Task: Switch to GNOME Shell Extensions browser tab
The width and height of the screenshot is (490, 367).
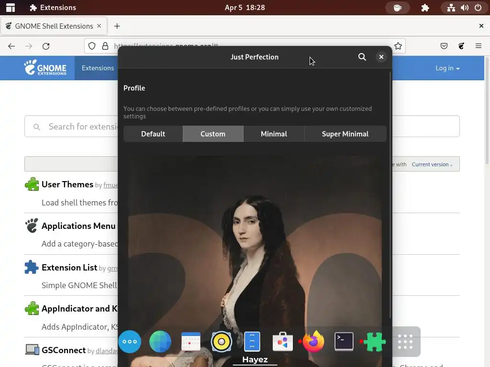Action: (x=54, y=26)
